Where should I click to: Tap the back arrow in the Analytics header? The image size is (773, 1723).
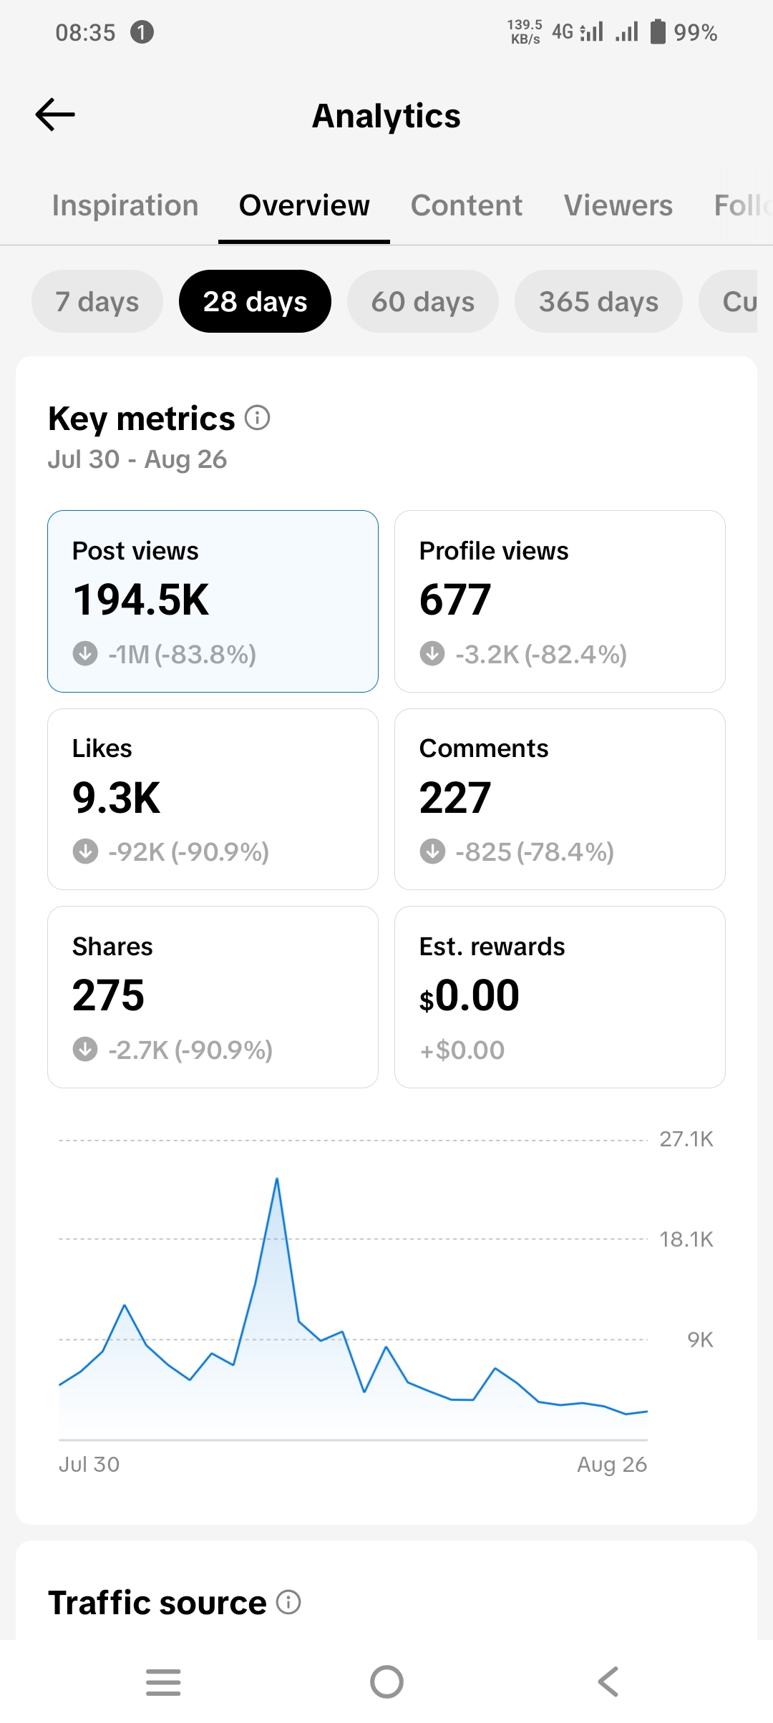click(x=55, y=114)
